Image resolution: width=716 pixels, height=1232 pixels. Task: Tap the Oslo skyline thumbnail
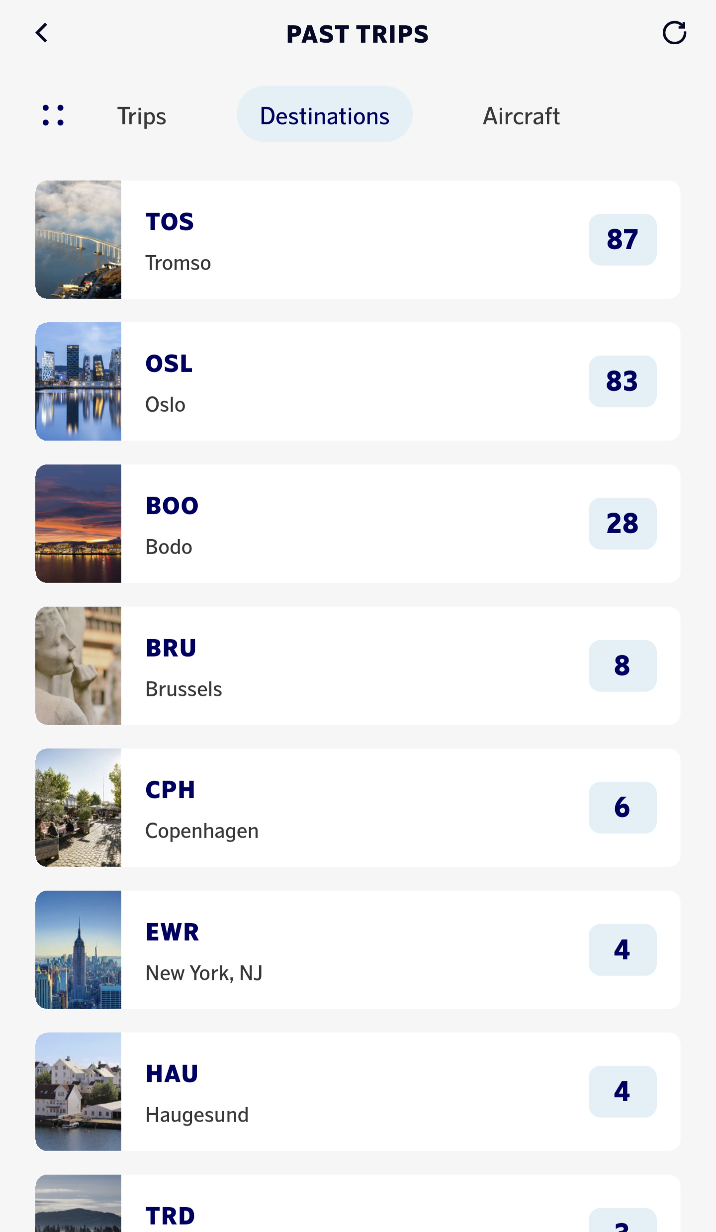coord(79,381)
